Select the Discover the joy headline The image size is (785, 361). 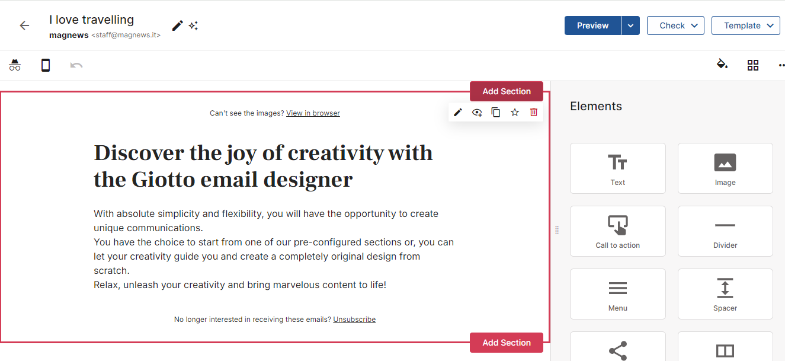tap(264, 166)
